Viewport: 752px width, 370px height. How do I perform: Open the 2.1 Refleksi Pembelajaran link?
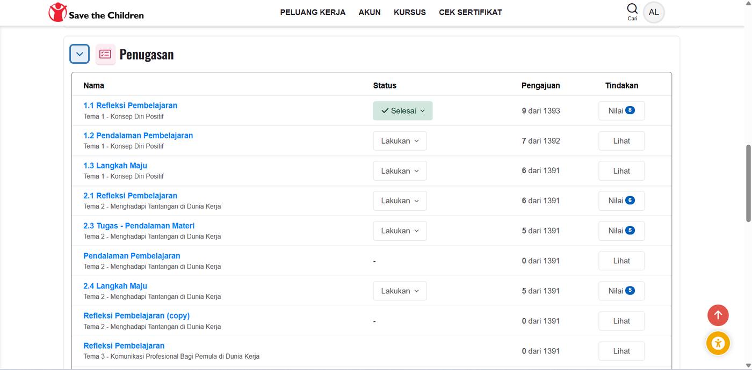point(131,196)
